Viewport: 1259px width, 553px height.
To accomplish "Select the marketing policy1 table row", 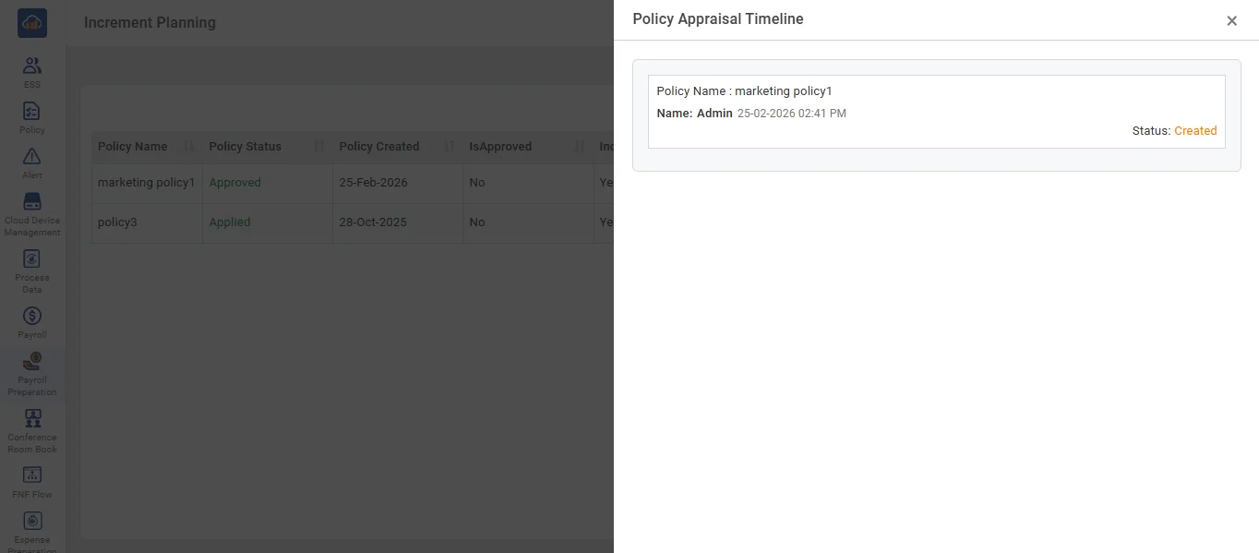I will click(x=146, y=183).
